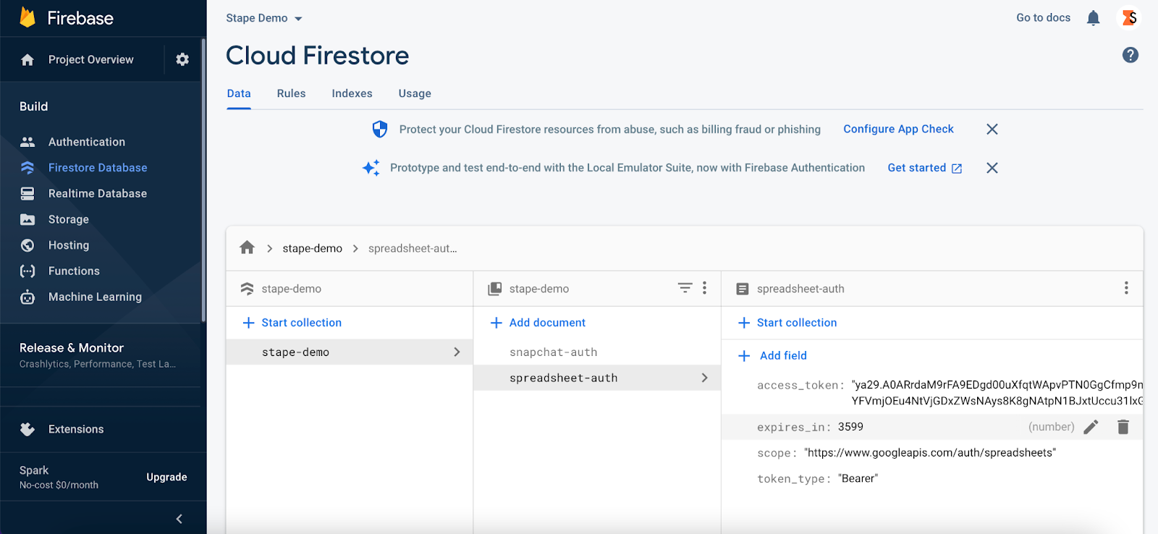Click the Firestore Database sidebar icon
This screenshot has height=534, width=1158.
(x=28, y=168)
